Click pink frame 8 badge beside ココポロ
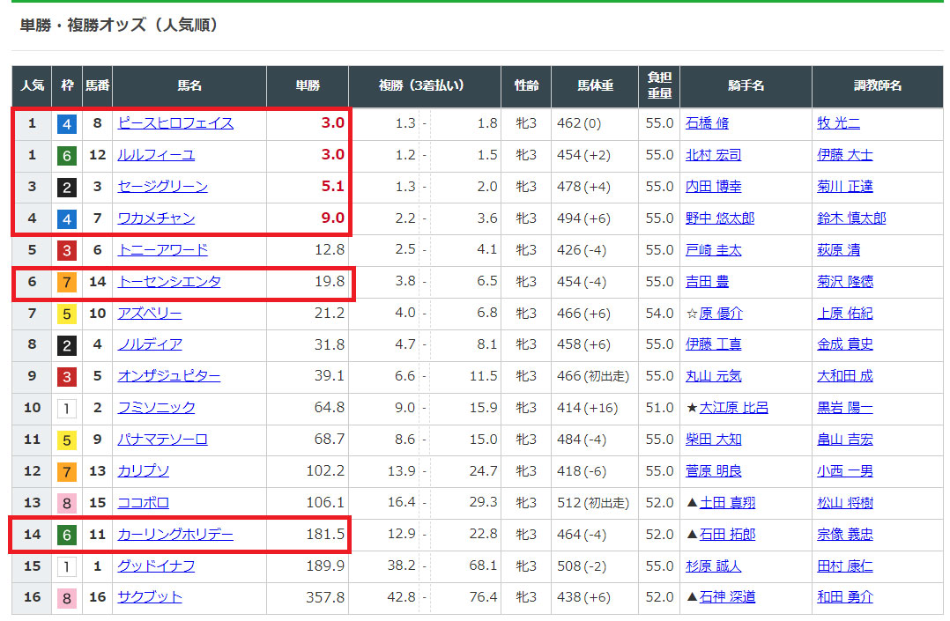The width and height of the screenshot is (950, 621). (67, 503)
